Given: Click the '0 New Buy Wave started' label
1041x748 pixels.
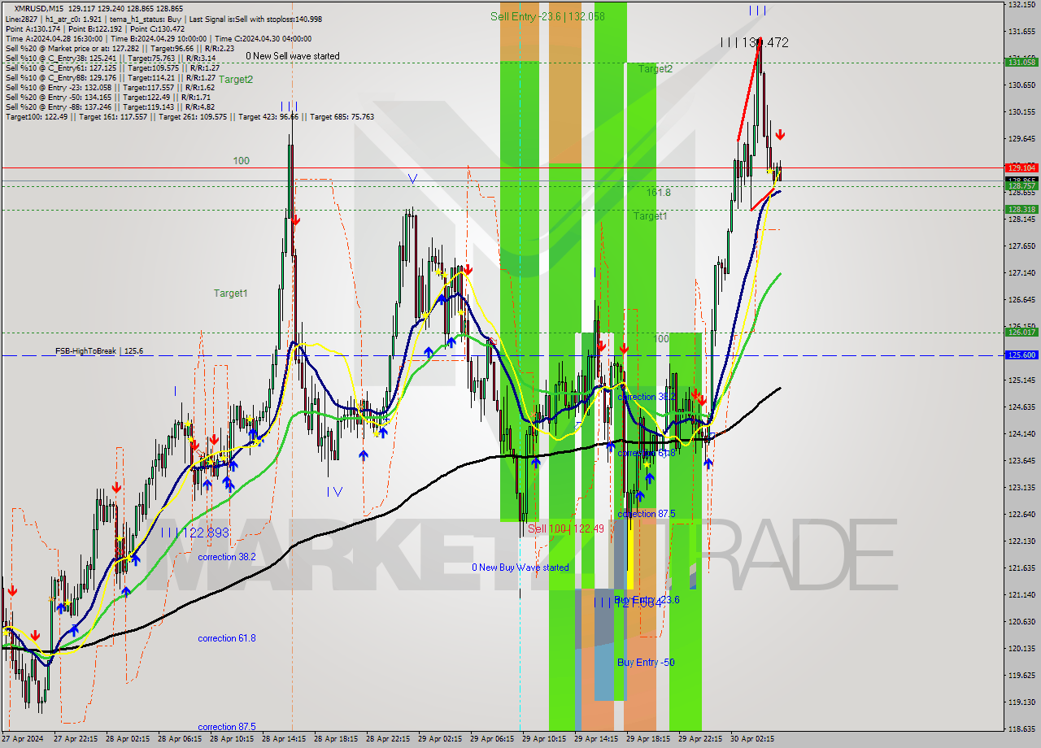Looking at the screenshot, I should pyautogui.click(x=520, y=568).
